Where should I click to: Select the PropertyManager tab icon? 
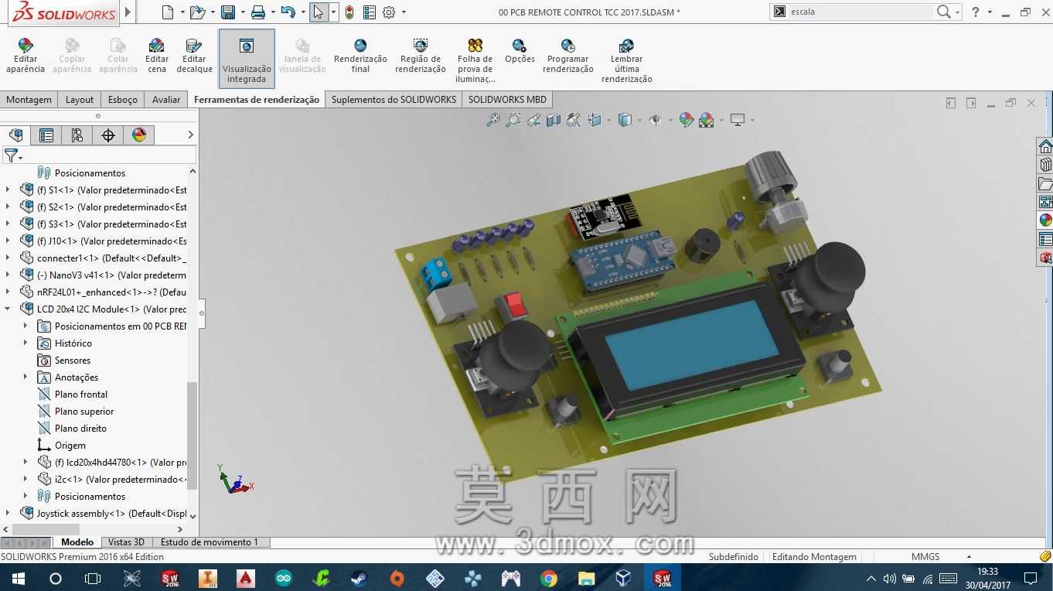pos(46,135)
